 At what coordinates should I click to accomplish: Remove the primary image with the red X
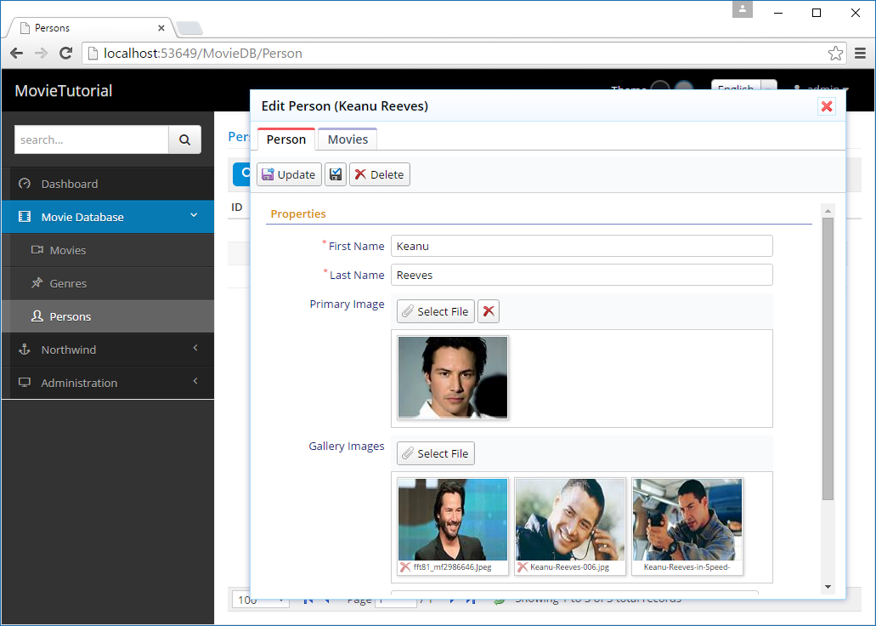(x=489, y=311)
